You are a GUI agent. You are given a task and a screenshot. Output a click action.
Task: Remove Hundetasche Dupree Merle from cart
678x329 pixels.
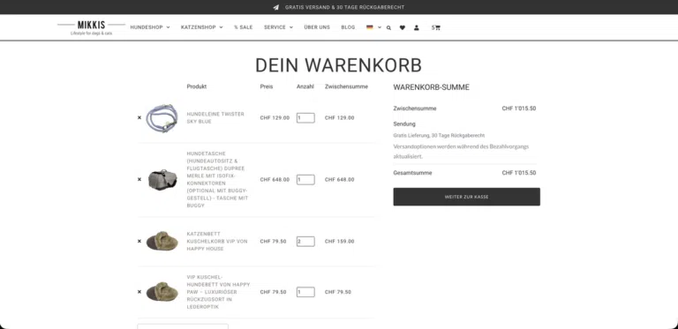click(139, 179)
